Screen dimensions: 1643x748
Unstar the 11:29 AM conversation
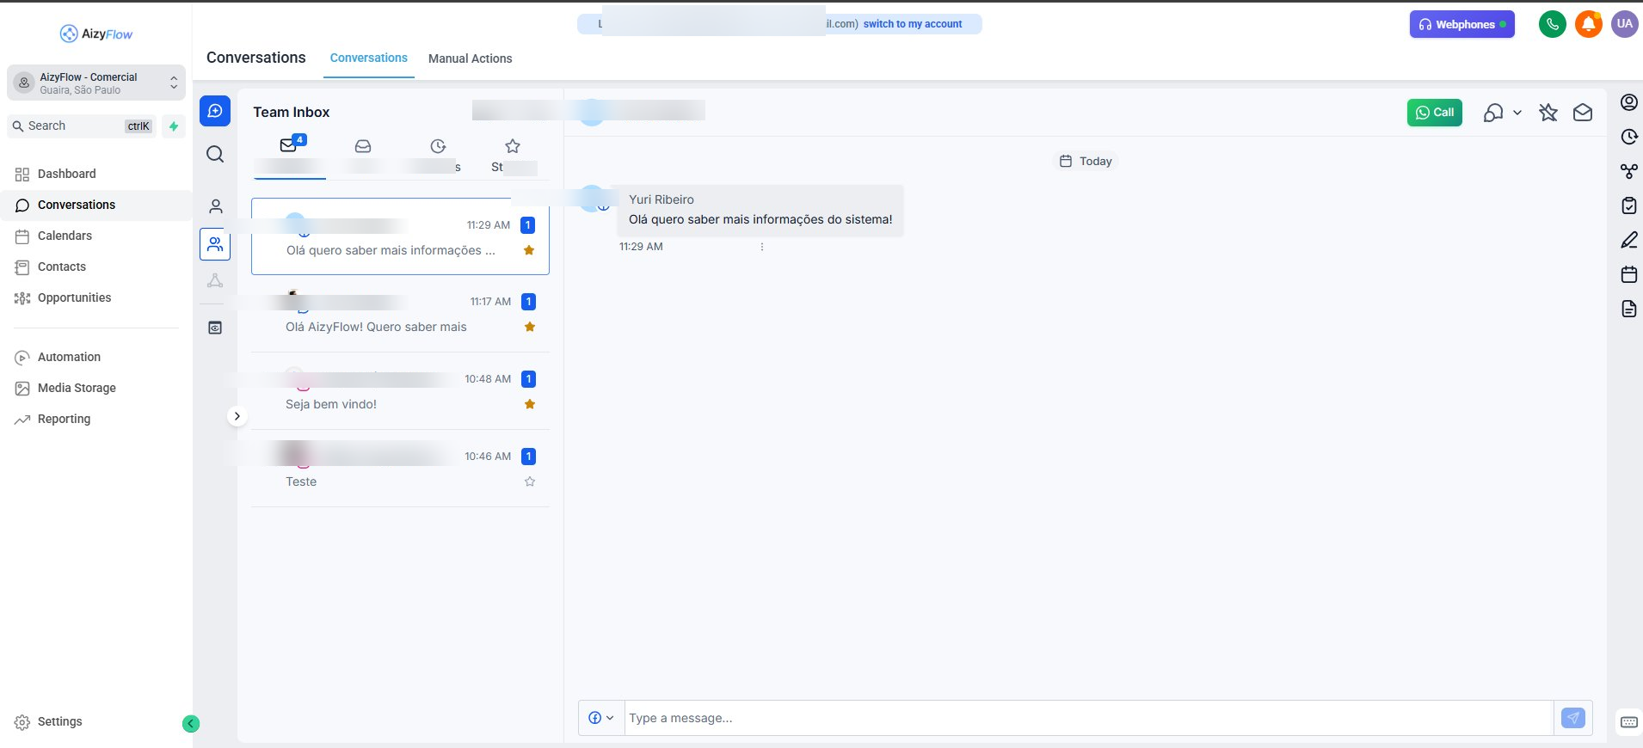pyautogui.click(x=529, y=250)
